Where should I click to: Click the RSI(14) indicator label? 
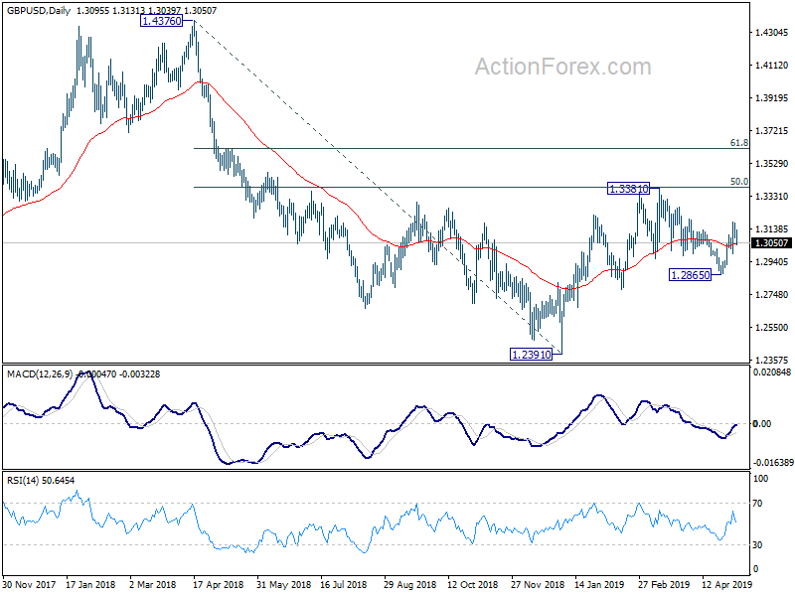[22, 480]
